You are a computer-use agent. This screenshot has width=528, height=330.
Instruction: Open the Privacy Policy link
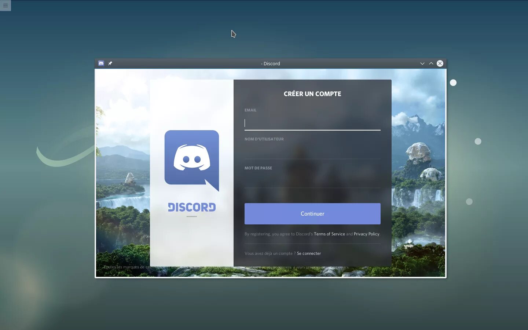pyautogui.click(x=366, y=234)
